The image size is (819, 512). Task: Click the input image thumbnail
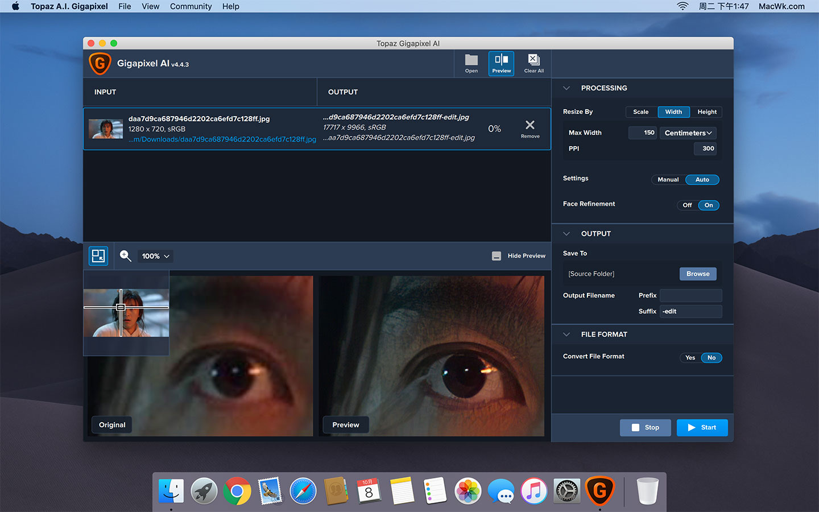pos(106,129)
